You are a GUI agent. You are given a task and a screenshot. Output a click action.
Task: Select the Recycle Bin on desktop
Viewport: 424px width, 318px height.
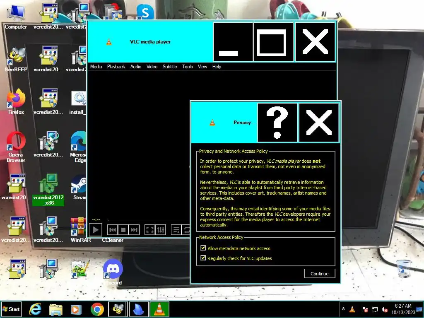tap(403, 268)
